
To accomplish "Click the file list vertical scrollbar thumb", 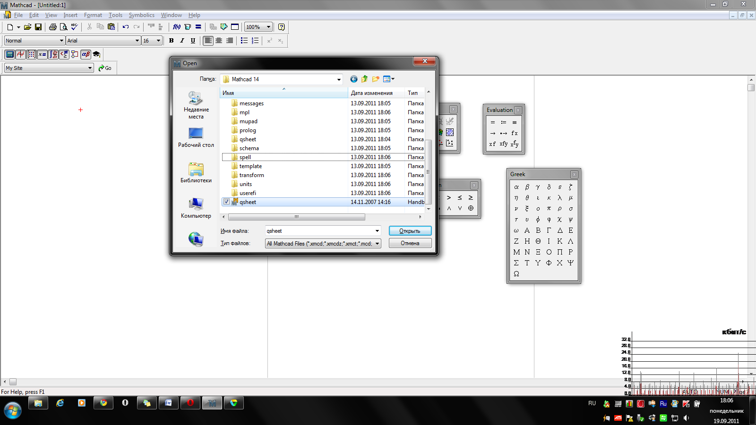I will pos(428,172).
